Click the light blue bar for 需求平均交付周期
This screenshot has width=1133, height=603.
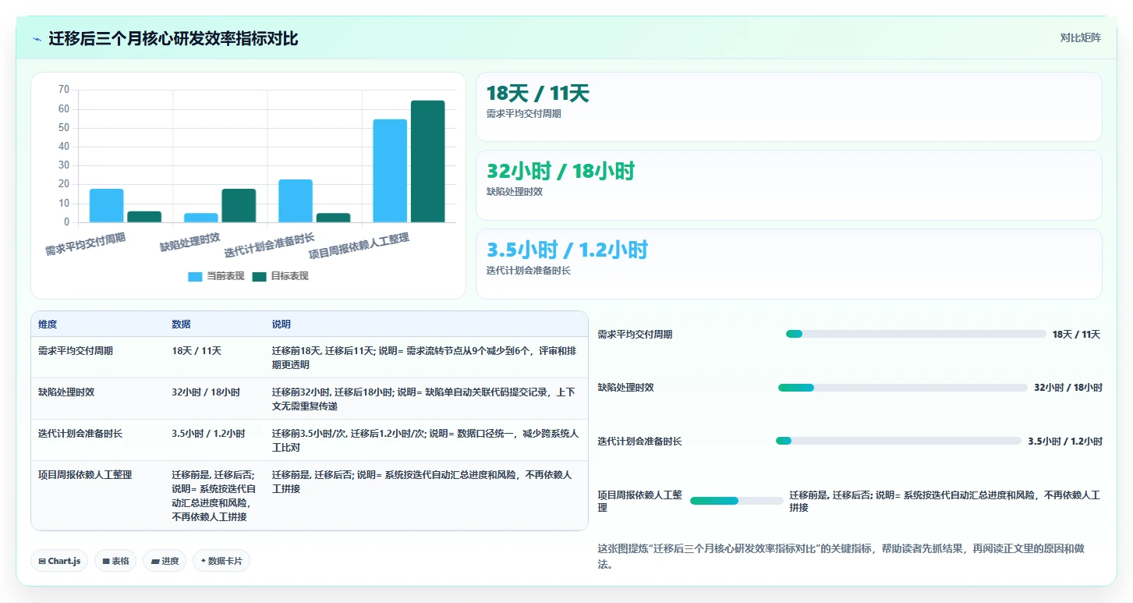tap(106, 206)
